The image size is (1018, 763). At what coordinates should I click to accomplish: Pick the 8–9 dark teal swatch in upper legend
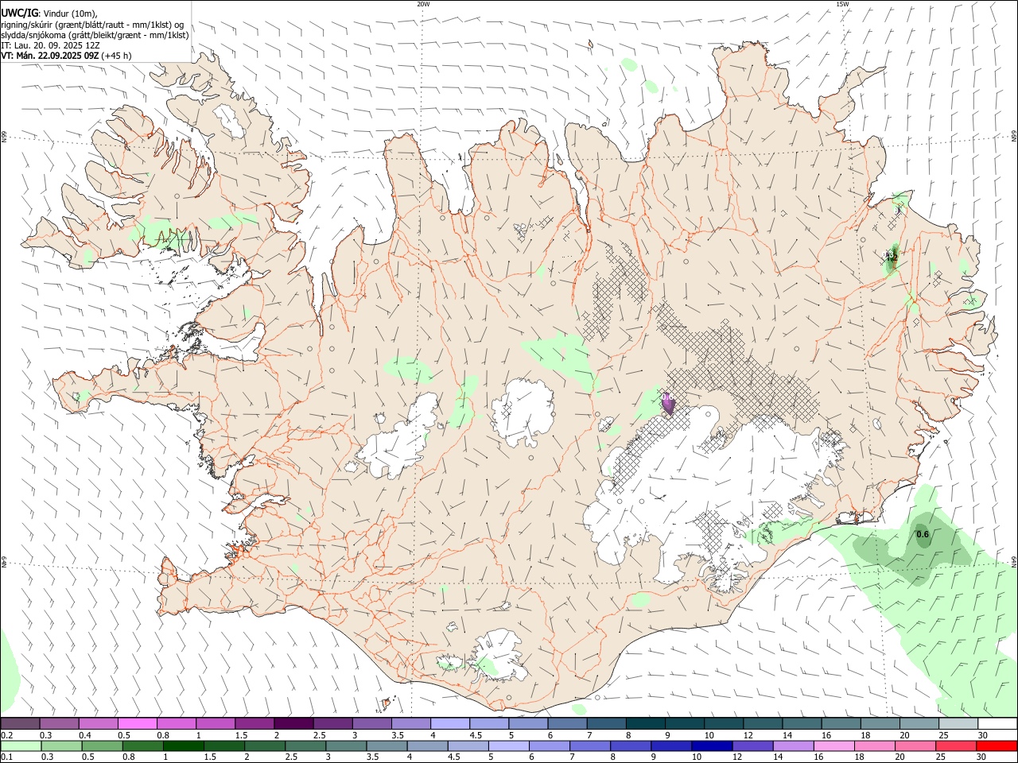point(645,723)
